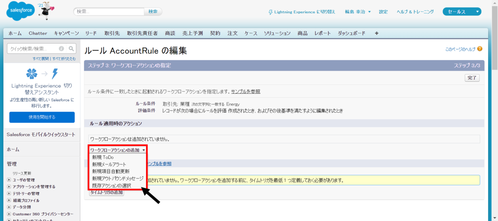This screenshot has width=498, height=221.
Task: Expand データ分類 tree node
Action: point(9,206)
